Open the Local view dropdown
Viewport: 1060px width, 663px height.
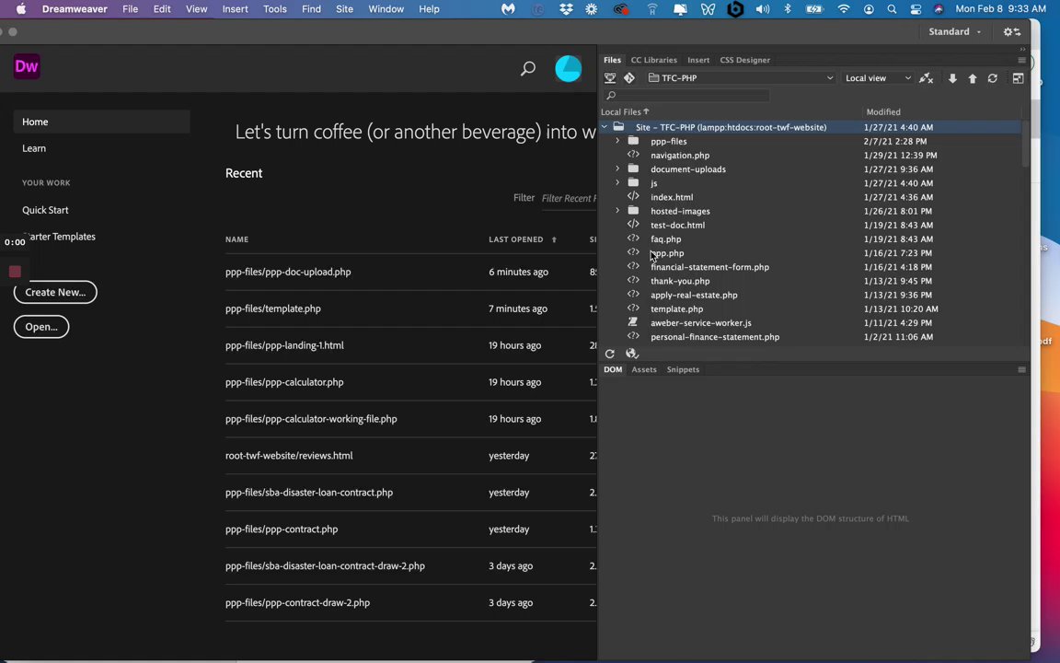[x=878, y=77]
